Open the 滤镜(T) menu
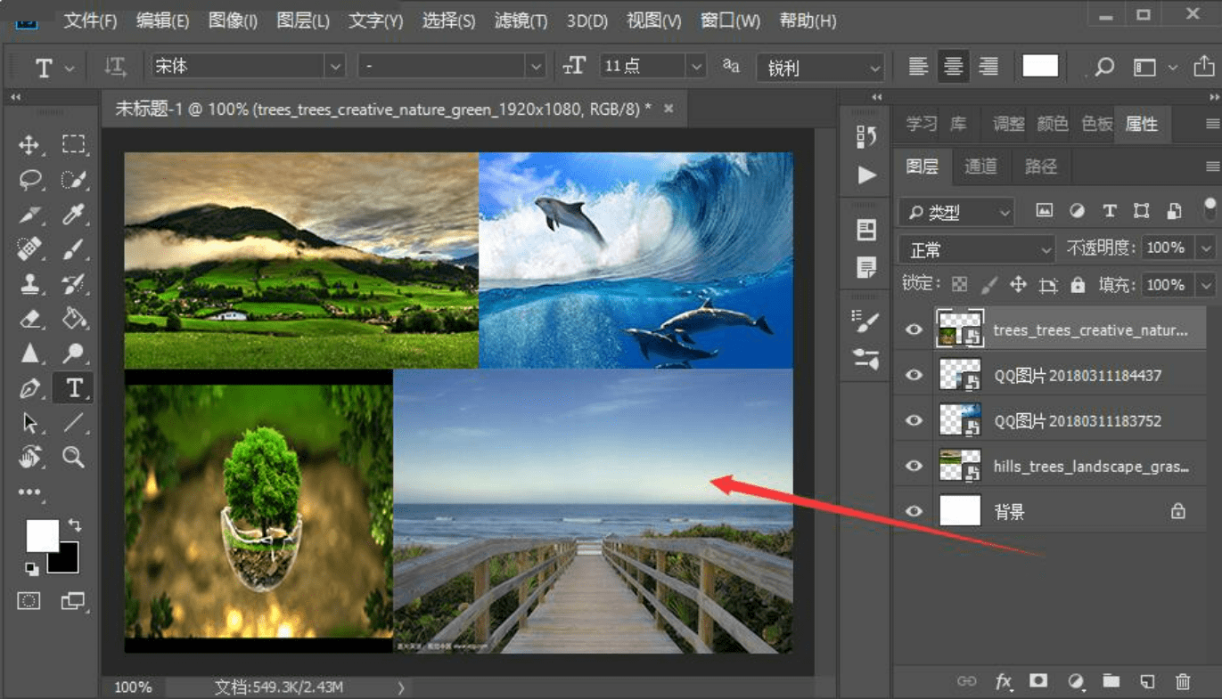The width and height of the screenshot is (1222, 699). click(521, 20)
